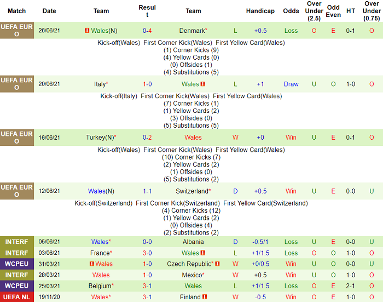Click the Mexico team name
Image resolution: width=383 pixels, height=302 pixels.
click(192, 275)
